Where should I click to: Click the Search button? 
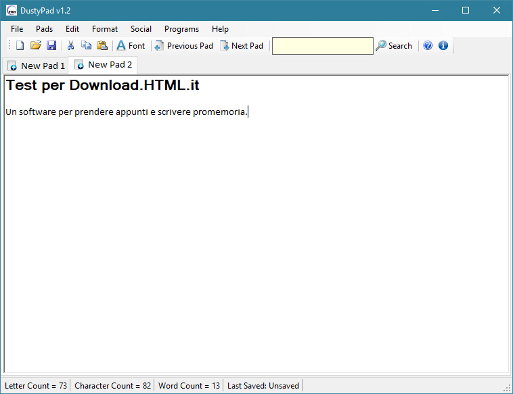pyautogui.click(x=394, y=46)
